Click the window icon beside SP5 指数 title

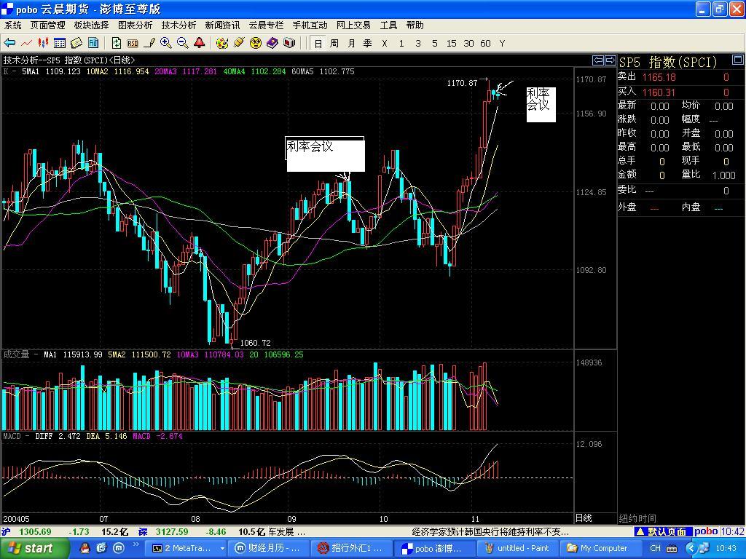pyautogui.click(x=737, y=60)
